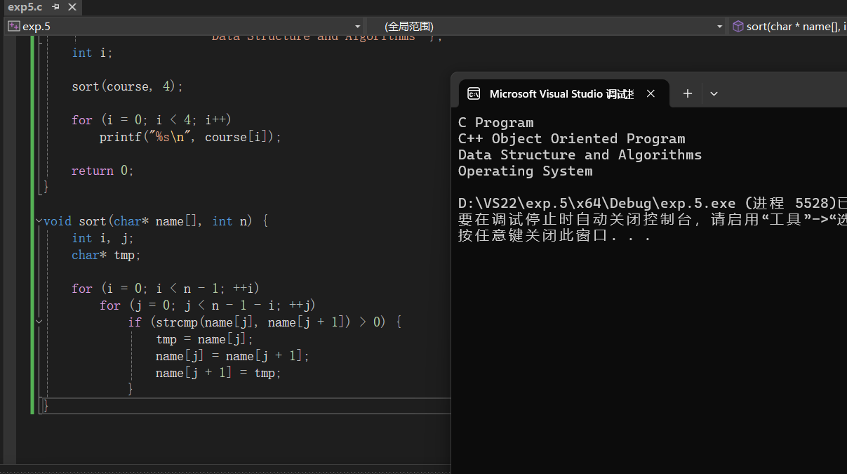This screenshot has width=847, height=474.
Task: Click the 'char* tmp;' declaration
Action: (x=106, y=255)
